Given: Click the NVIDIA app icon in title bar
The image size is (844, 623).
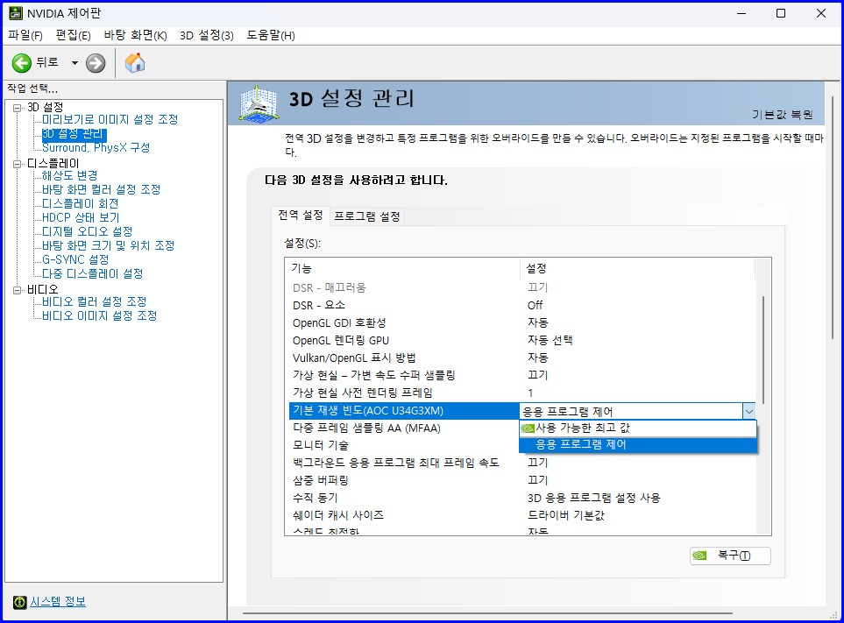Looking at the screenshot, I should (x=16, y=13).
